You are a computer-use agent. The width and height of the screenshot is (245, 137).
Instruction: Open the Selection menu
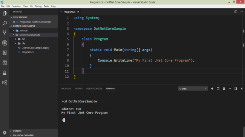click(x=17, y=6)
